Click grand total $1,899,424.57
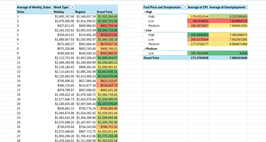 click(107, 58)
